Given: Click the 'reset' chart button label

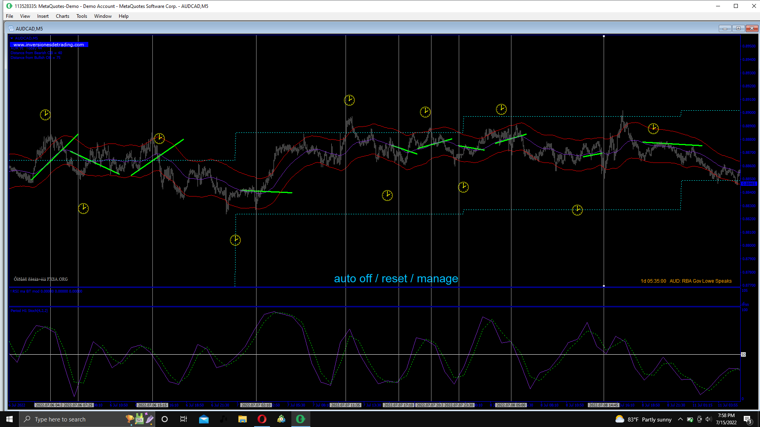Looking at the screenshot, I should point(394,279).
